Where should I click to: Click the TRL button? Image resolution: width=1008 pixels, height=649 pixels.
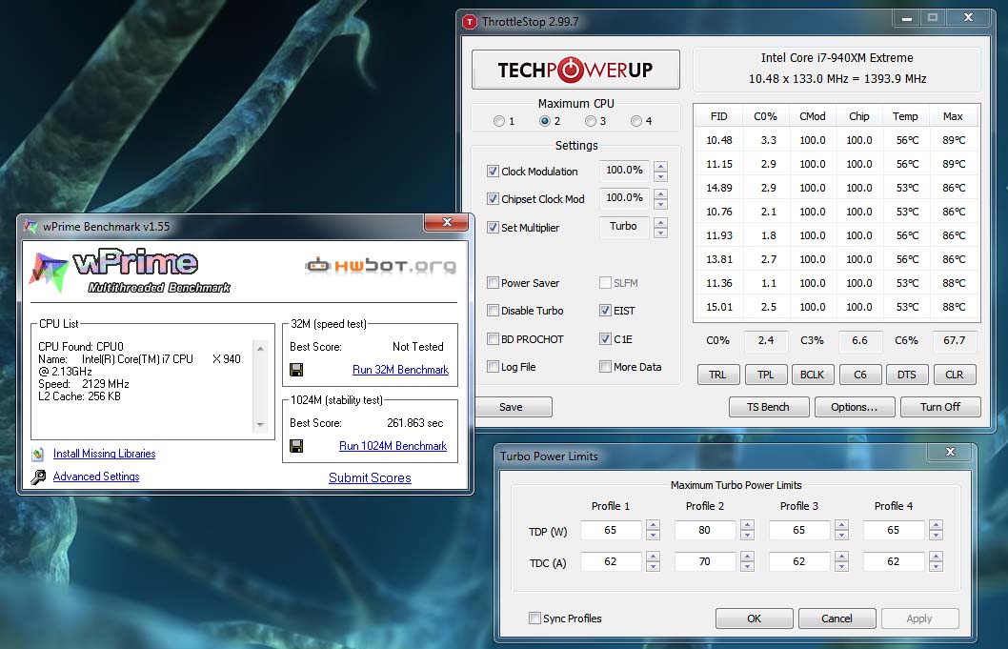718,375
